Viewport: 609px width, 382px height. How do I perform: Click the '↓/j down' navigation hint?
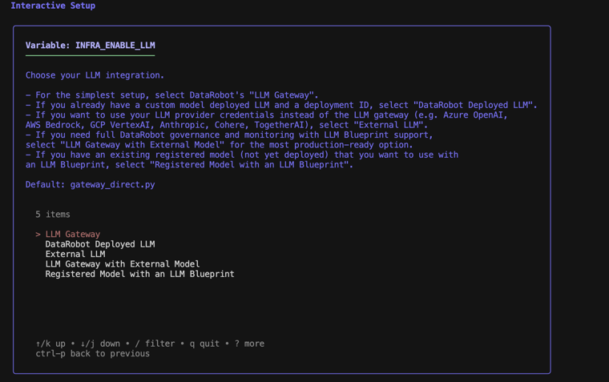point(100,344)
